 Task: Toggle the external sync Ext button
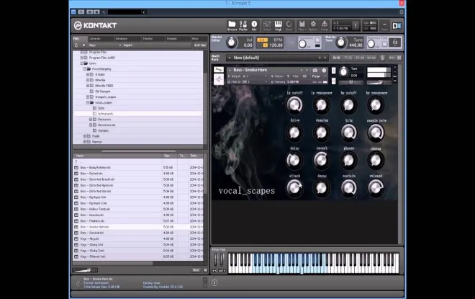(x=262, y=40)
